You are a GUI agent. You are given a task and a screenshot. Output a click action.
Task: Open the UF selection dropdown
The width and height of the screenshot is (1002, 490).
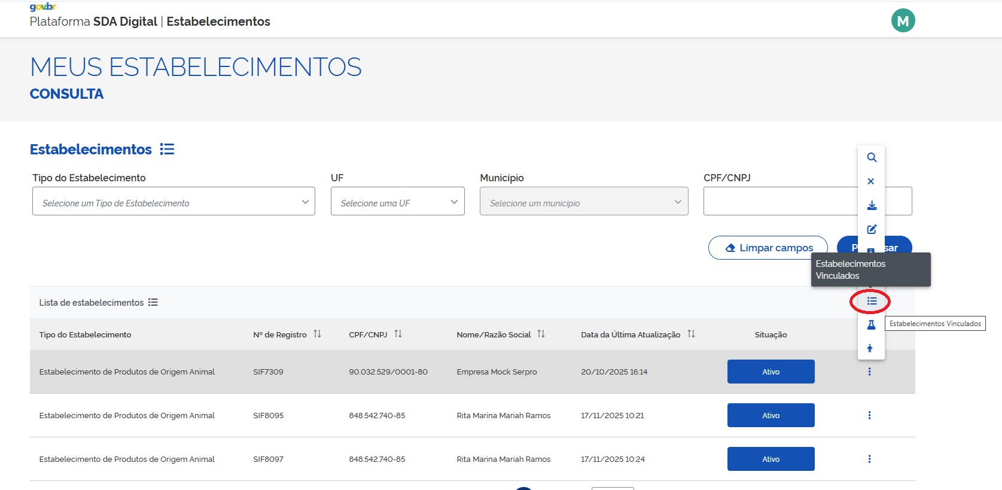pyautogui.click(x=397, y=202)
